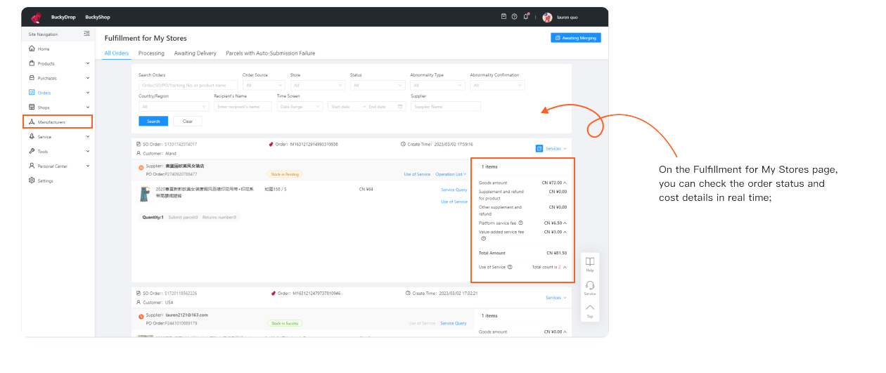
Task: Switch to Awaiting Delivery tab
Action: tap(195, 53)
